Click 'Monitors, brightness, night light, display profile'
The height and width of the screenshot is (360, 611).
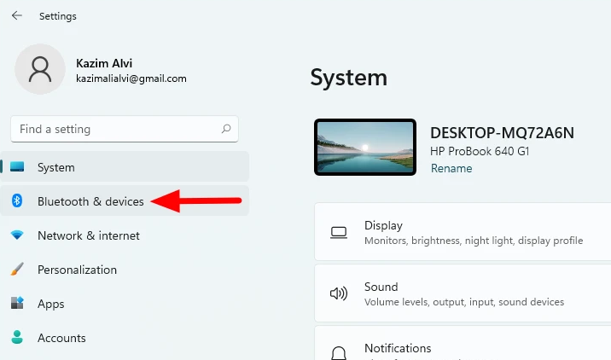coord(474,241)
